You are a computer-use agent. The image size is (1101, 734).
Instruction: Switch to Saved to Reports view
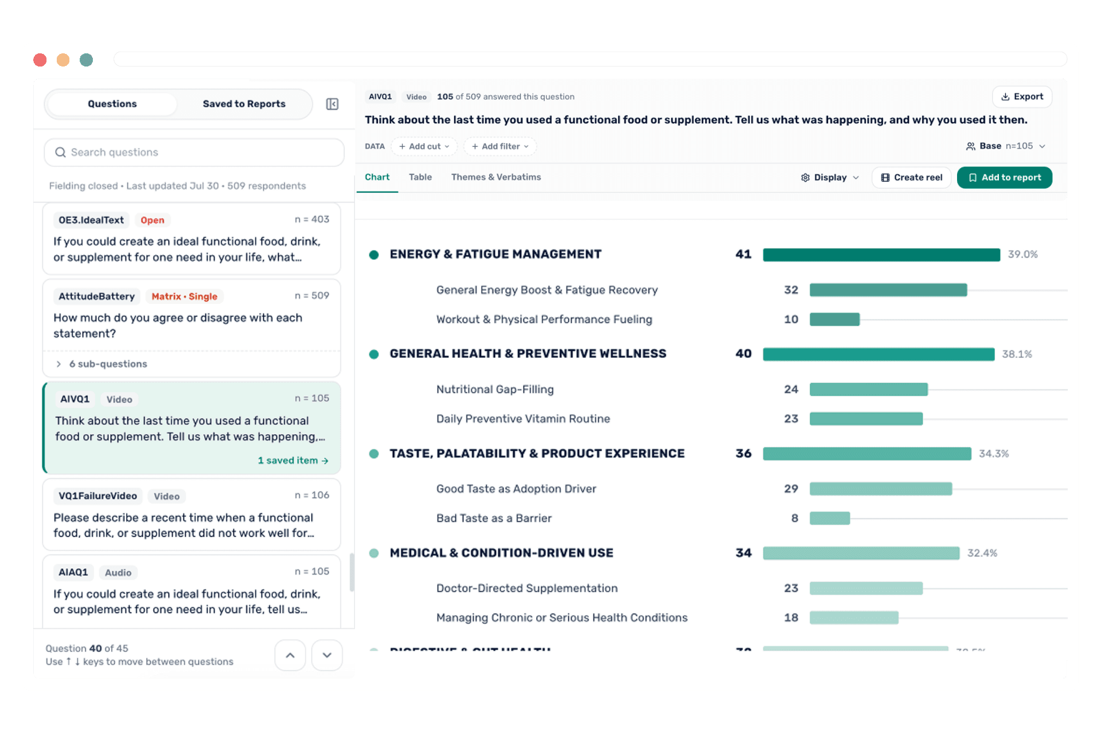tap(244, 104)
